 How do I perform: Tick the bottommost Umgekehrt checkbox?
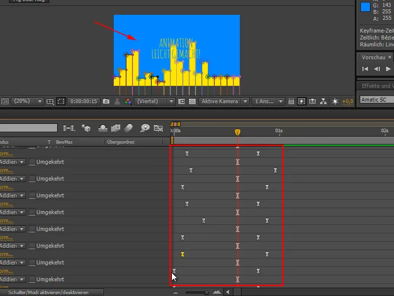pyautogui.click(x=32, y=279)
